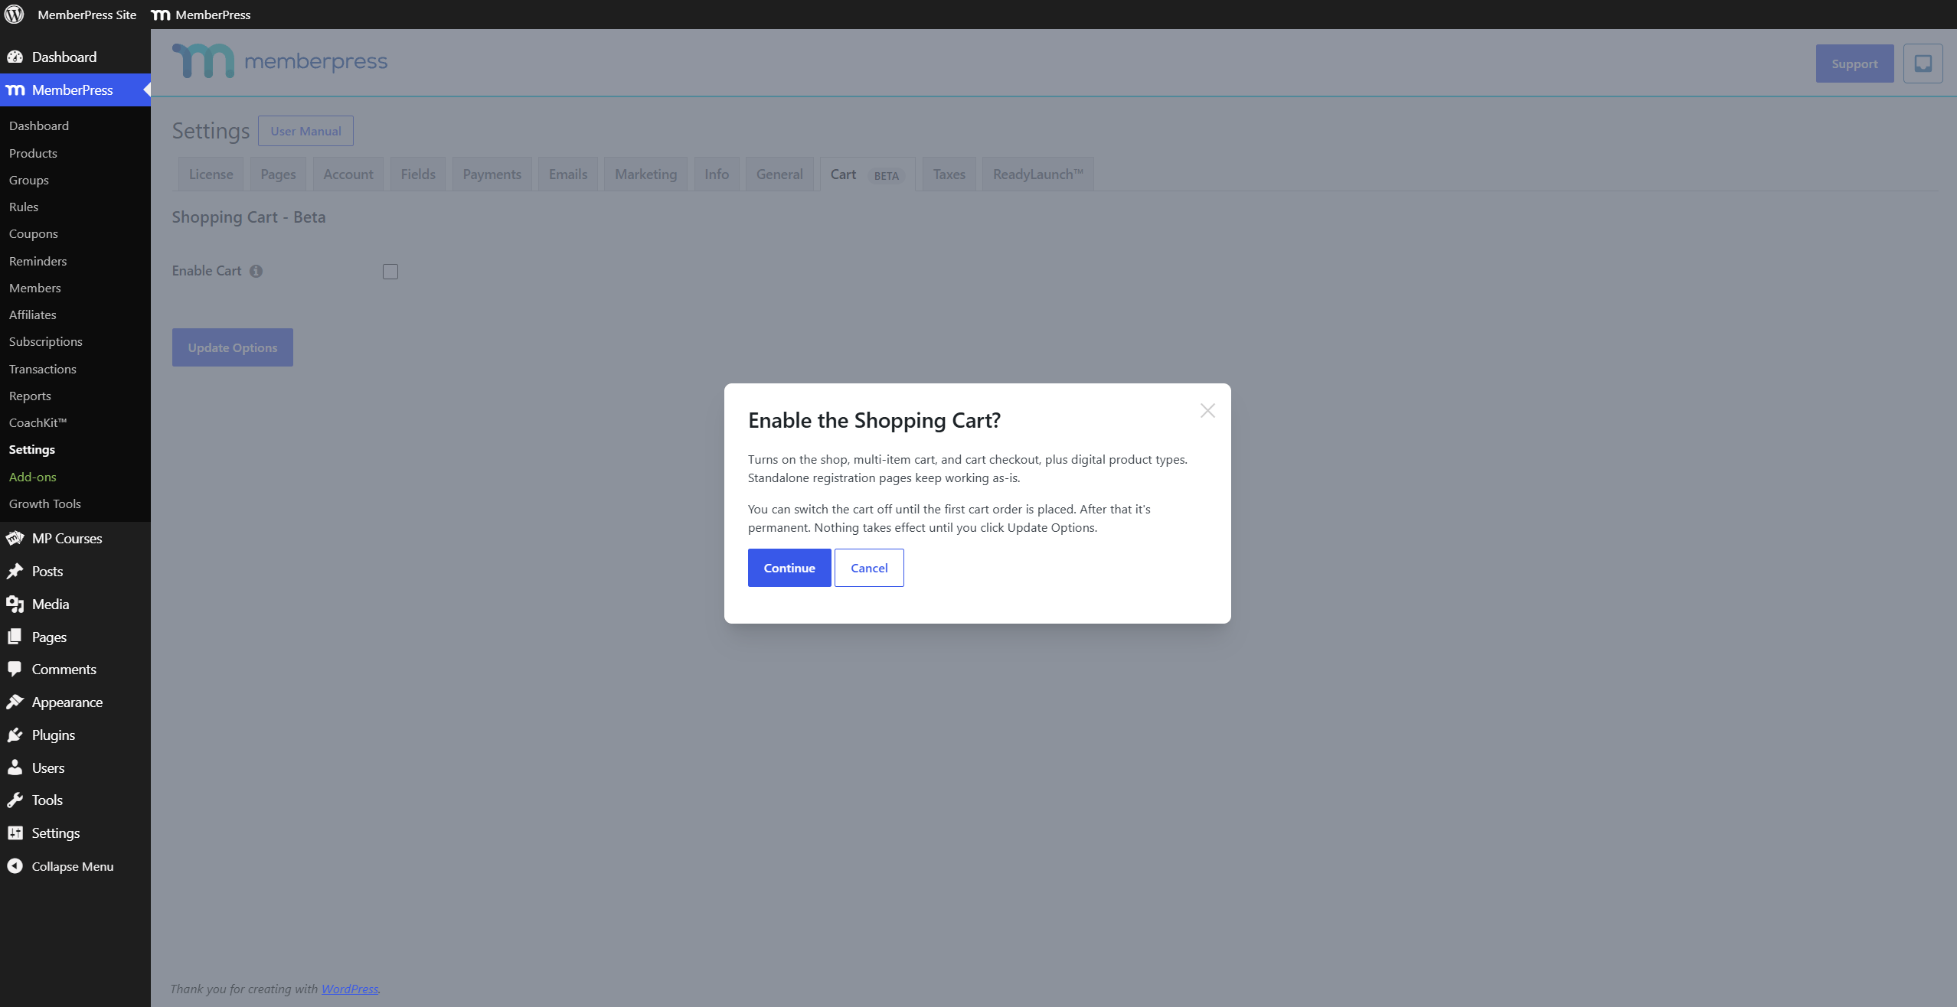Viewport: 1957px width, 1007px height.
Task: Click Settings in the MemberPress submenu
Action: (x=32, y=449)
